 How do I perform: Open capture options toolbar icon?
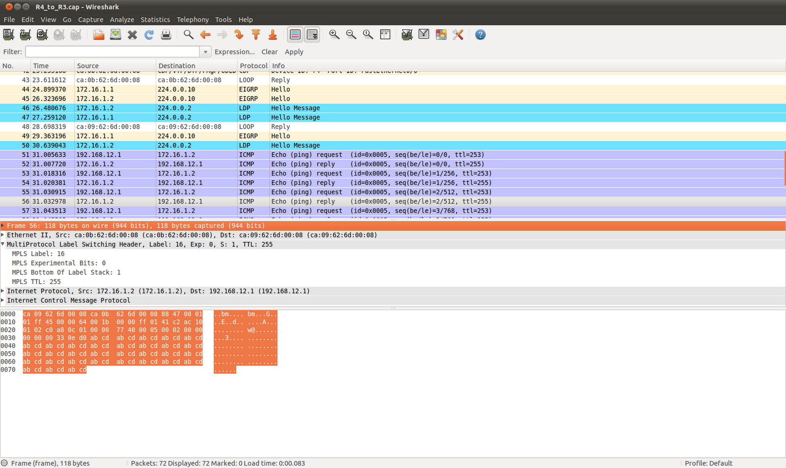(x=26, y=34)
